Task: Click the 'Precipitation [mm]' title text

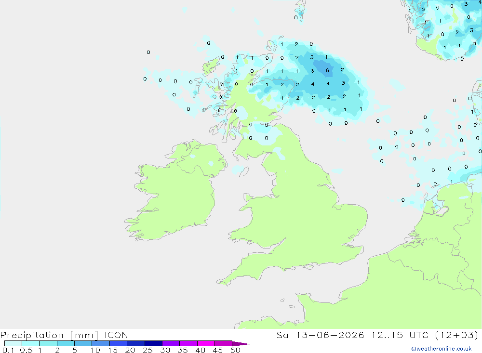Action: pyautogui.click(x=50, y=335)
